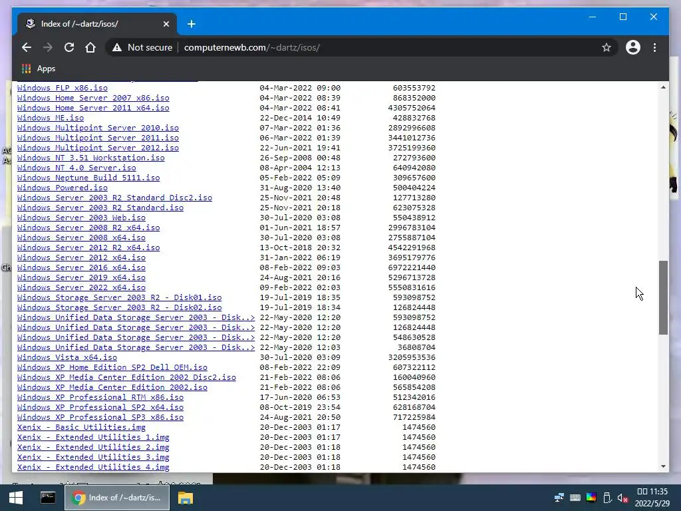This screenshot has height=511, width=681.
Task: Click the scrollbar up arrow
Action: 663,87
